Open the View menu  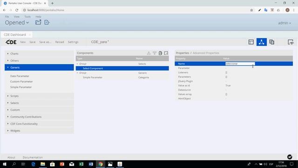point(17,17)
